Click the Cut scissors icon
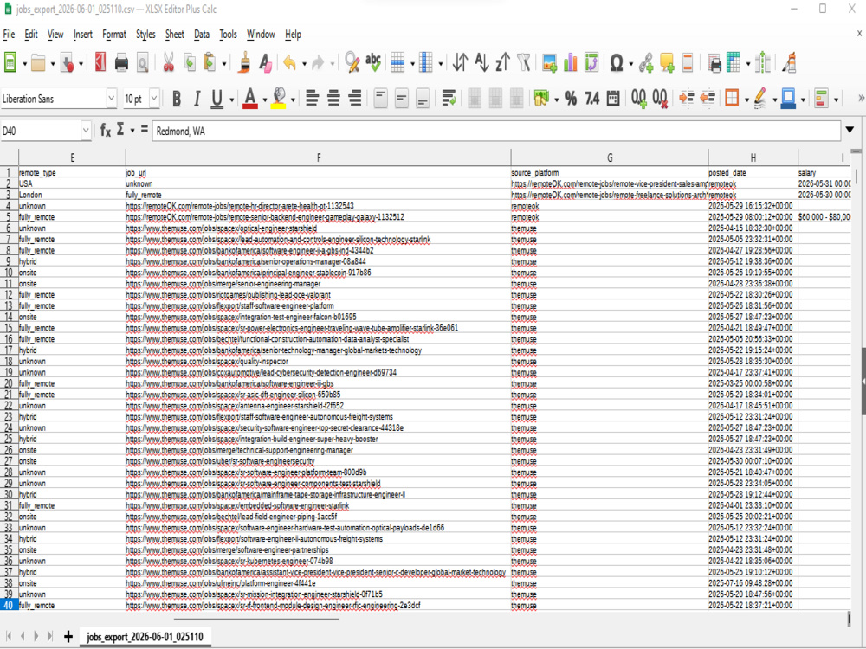866x649 pixels. pyautogui.click(x=169, y=63)
